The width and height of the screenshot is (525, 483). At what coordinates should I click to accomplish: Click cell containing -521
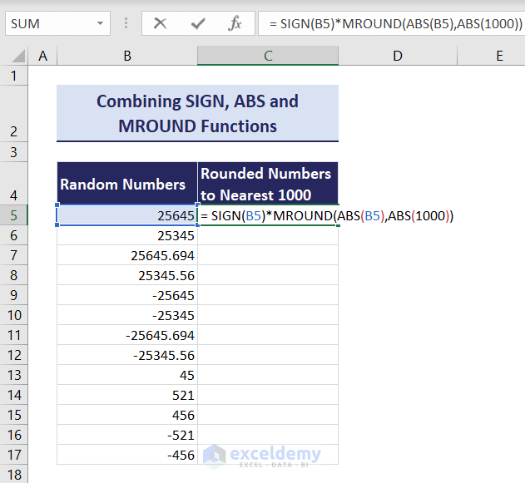click(127, 435)
